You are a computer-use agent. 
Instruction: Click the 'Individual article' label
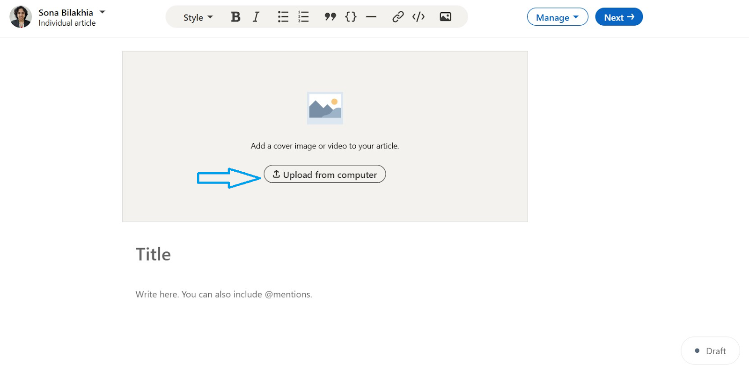coord(67,23)
